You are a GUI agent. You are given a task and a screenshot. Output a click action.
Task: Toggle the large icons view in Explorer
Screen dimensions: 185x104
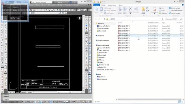tap(182, 102)
